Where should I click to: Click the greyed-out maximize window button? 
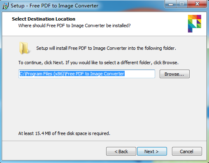click(182, 4)
